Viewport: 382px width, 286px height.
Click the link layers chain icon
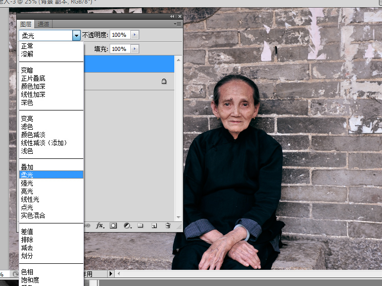[87, 225]
